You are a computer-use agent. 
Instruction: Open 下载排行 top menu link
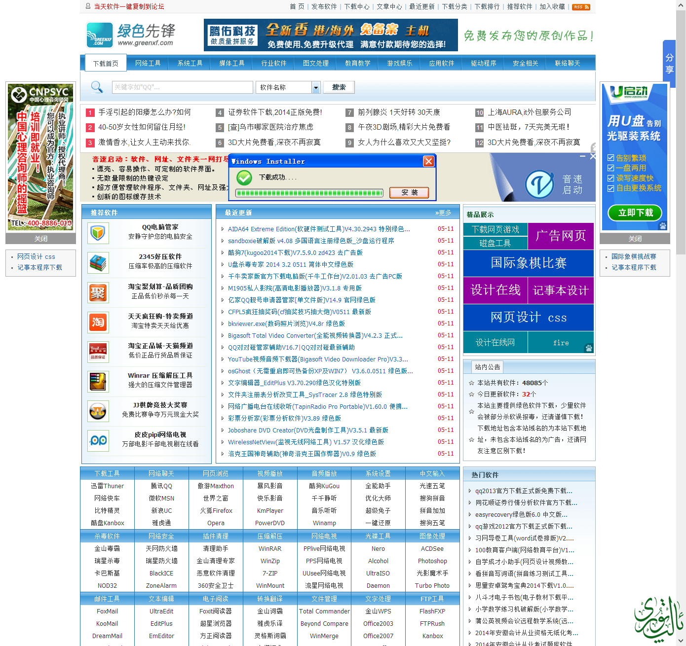tap(487, 6)
